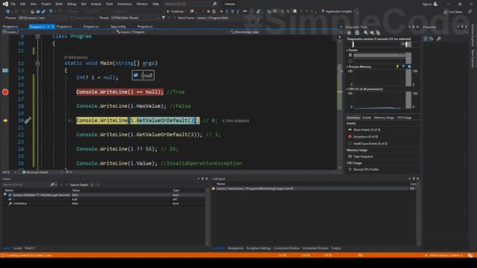Click the Continue debugging button

(175, 12)
